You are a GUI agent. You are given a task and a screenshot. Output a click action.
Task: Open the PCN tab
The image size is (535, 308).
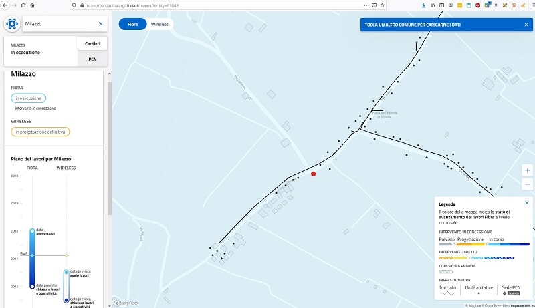click(92, 59)
